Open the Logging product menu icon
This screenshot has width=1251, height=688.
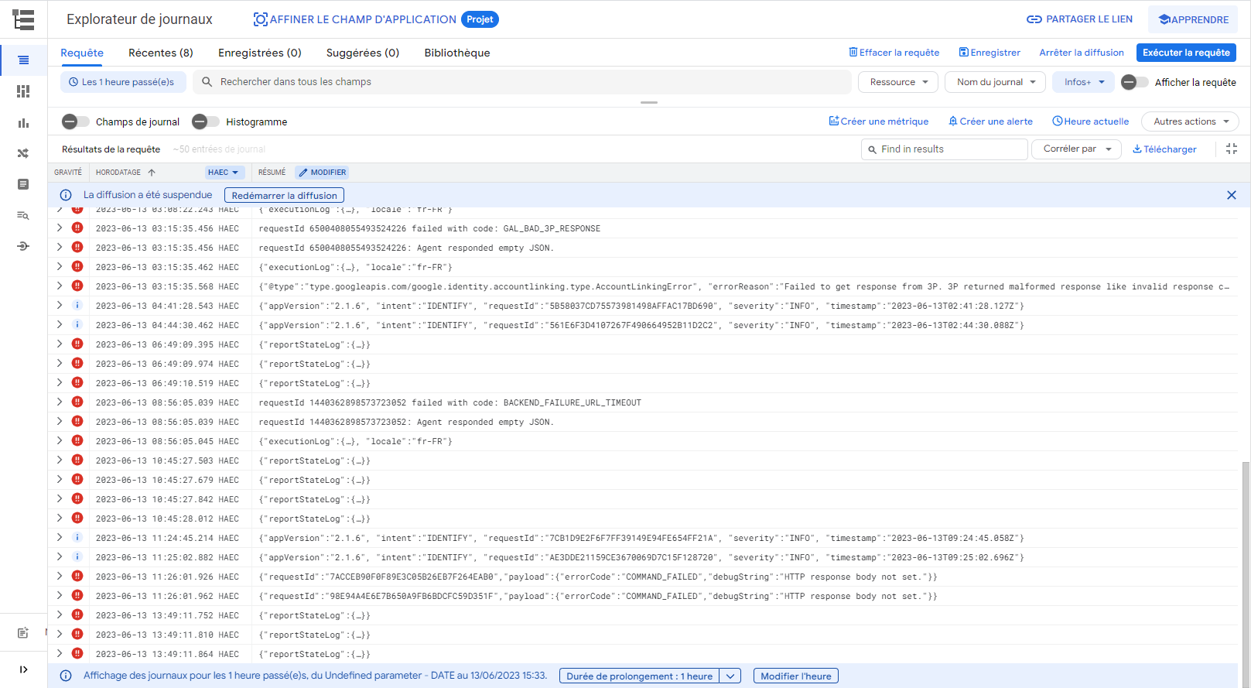pyautogui.click(x=23, y=19)
